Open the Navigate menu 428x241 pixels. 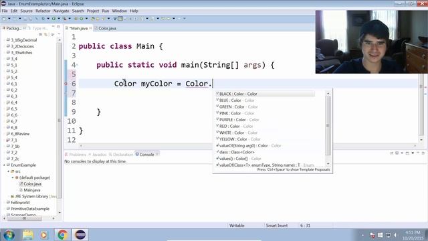61,11
